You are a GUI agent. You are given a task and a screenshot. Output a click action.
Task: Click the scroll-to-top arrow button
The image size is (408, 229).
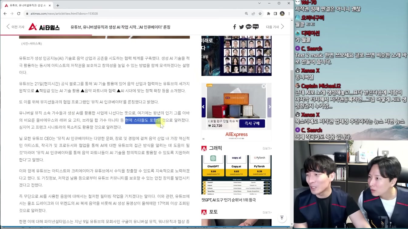click(x=282, y=218)
